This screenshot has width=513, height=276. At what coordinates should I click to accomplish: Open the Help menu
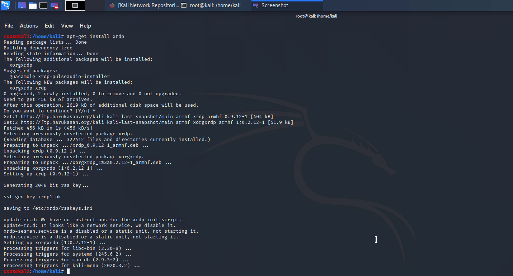[x=85, y=26]
